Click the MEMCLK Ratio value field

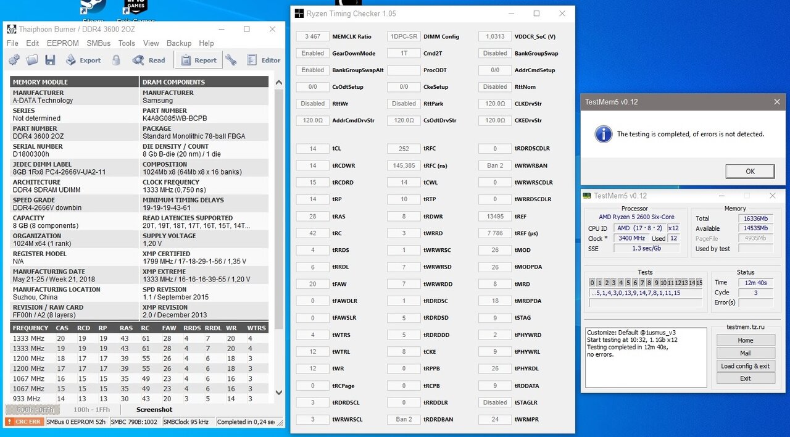tap(313, 36)
